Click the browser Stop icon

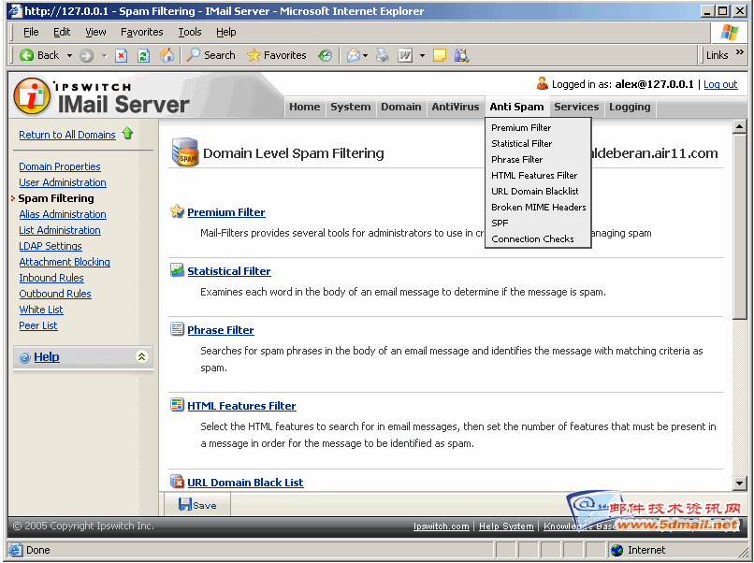pos(121,55)
